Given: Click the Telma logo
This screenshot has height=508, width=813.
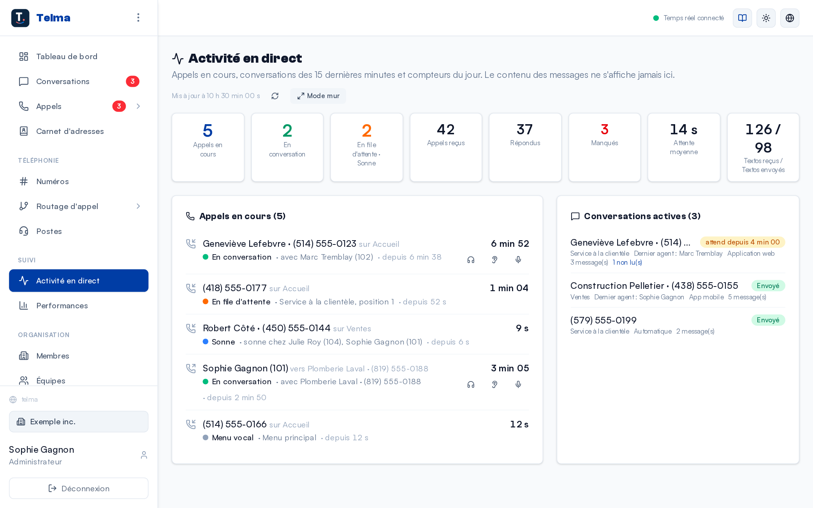Looking at the screenshot, I should click(x=20, y=18).
